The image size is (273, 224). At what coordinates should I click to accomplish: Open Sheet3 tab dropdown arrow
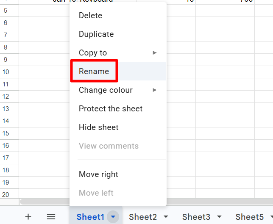[x=219, y=217]
